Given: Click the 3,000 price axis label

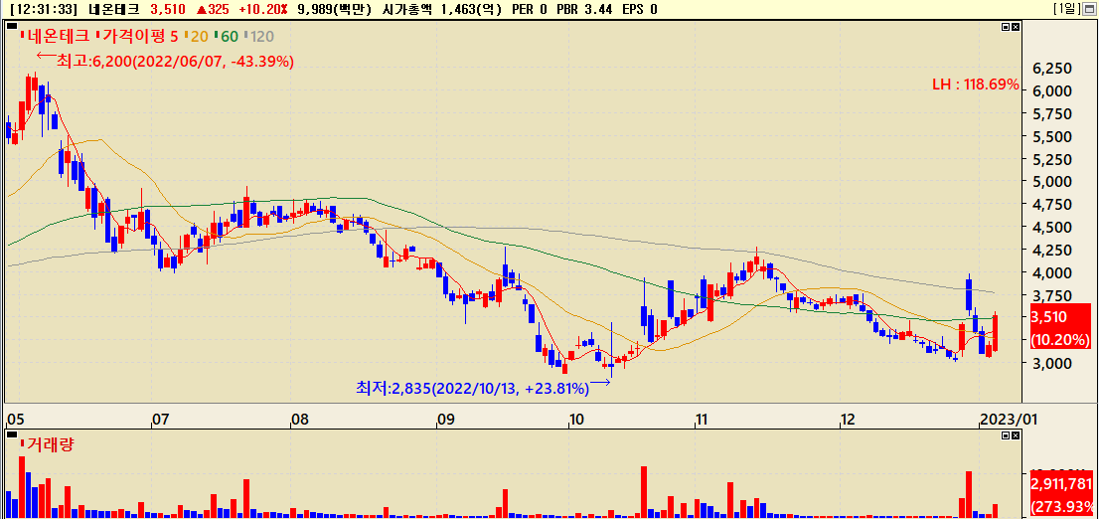Looking at the screenshot, I should pos(1053,363).
